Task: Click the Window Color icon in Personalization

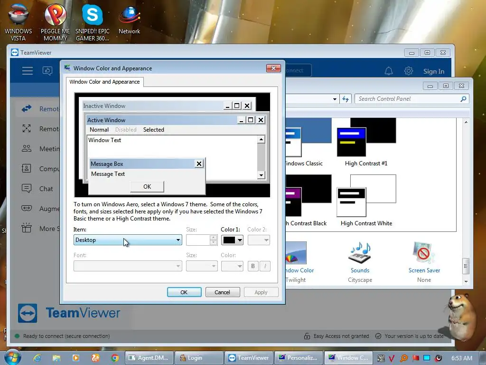Action: point(296,253)
